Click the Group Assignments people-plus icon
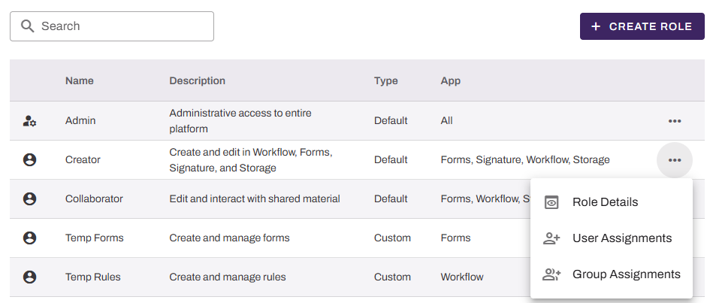 [551, 274]
